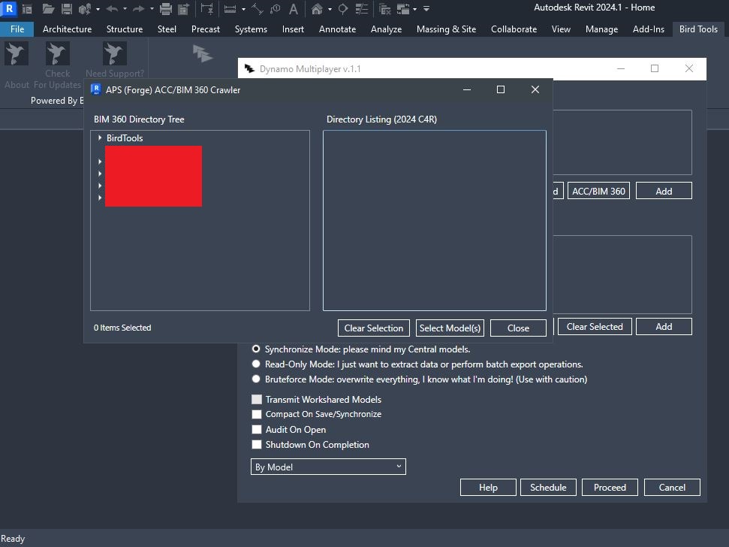The width and height of the screenshot is (729, 547).
Task: Click the Default 3D View house icon
Action: pos(317,8)
